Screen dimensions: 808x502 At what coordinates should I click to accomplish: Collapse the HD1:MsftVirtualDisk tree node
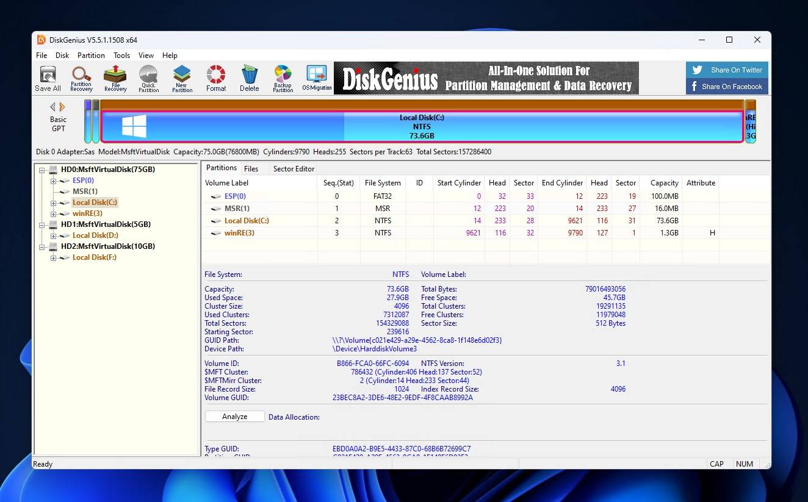(42, 224)
